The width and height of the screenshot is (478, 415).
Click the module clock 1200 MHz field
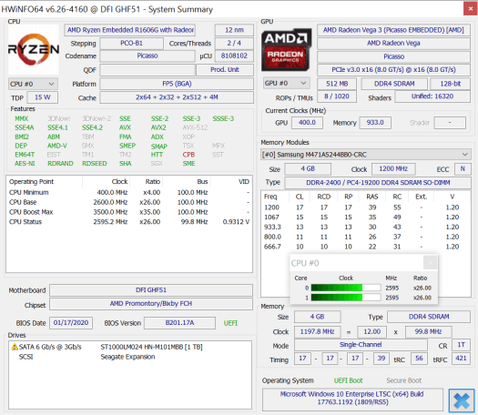click(393, 168)
